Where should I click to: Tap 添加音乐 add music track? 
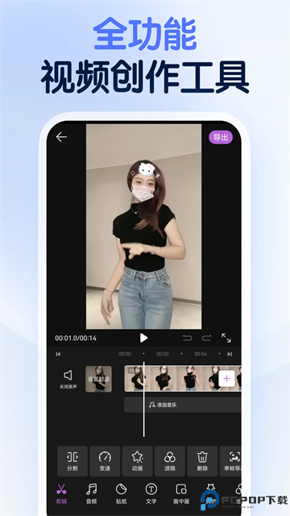point(183,405)
